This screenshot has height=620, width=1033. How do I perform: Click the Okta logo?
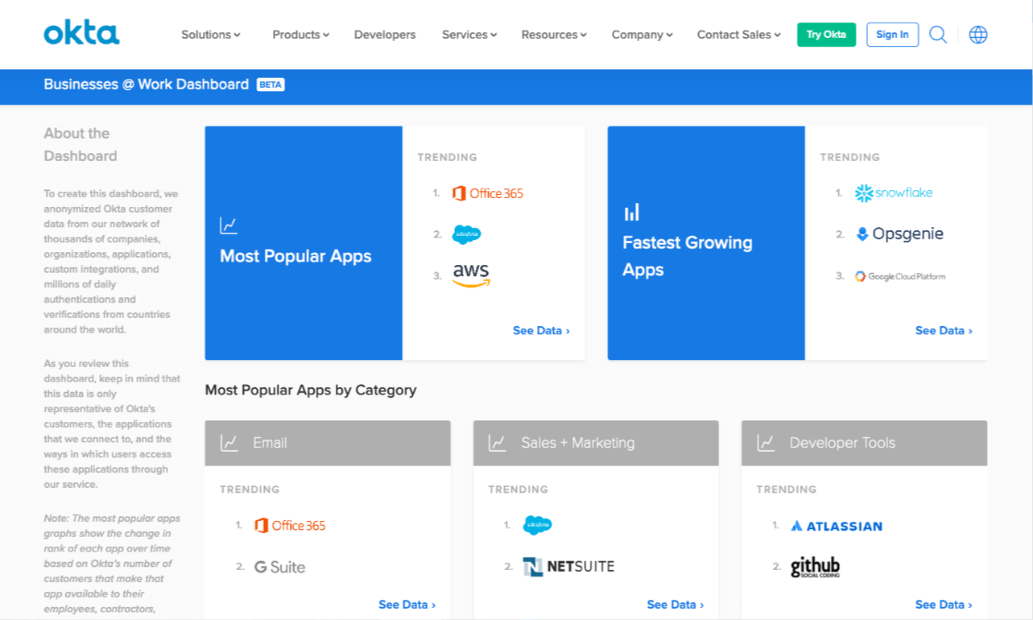click(x=81, y=33)
